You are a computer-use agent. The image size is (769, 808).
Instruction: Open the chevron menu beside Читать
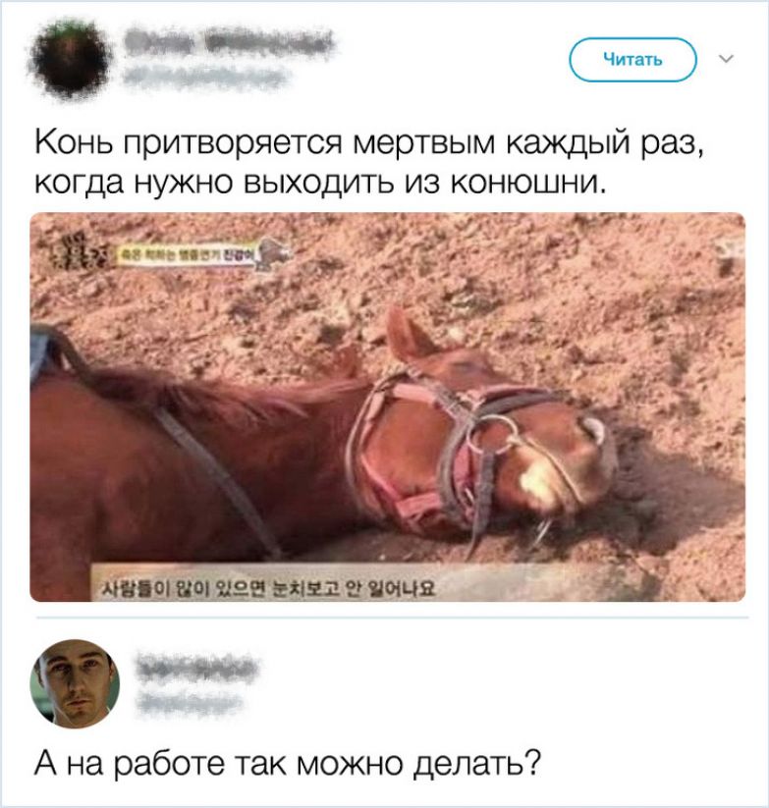[x=726, y=60]
